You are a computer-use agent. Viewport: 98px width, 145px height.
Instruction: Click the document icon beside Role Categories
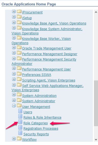(x=20, y=122)
